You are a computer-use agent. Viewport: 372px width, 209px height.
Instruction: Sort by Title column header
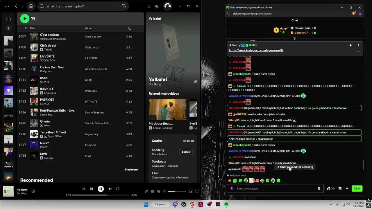pos(33,28)
